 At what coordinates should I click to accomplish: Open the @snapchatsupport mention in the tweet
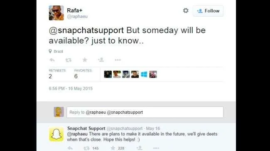tap(86, 30)
